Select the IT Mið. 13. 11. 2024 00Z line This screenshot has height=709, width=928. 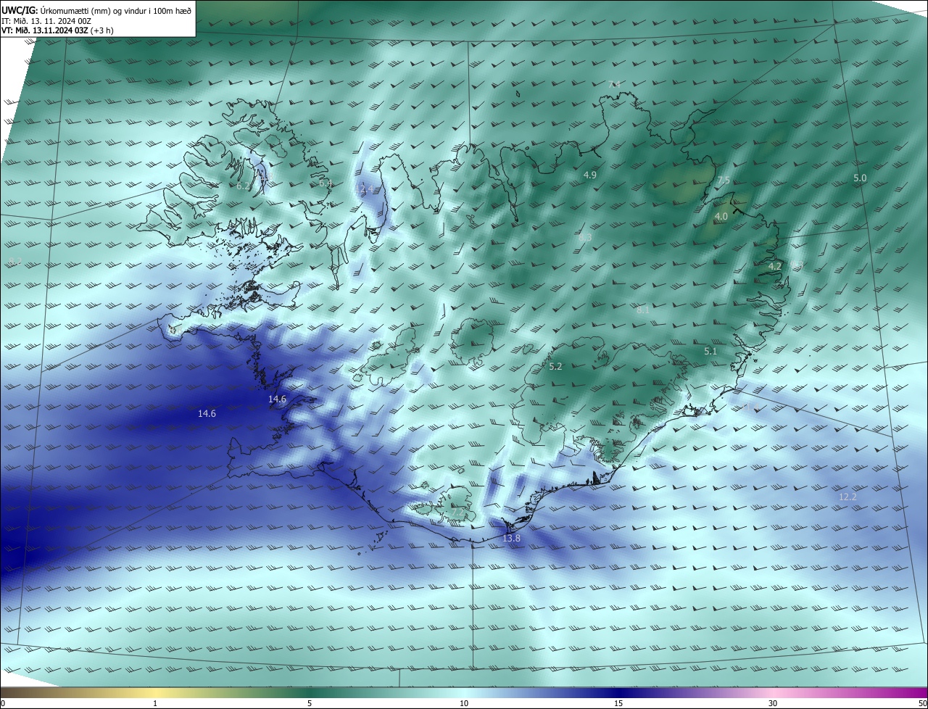click(x=46, y=20)
